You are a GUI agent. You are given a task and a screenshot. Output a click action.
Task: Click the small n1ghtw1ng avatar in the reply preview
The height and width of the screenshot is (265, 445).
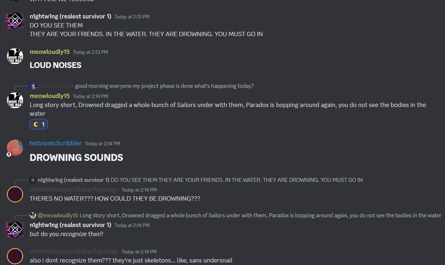pos(33,180)
